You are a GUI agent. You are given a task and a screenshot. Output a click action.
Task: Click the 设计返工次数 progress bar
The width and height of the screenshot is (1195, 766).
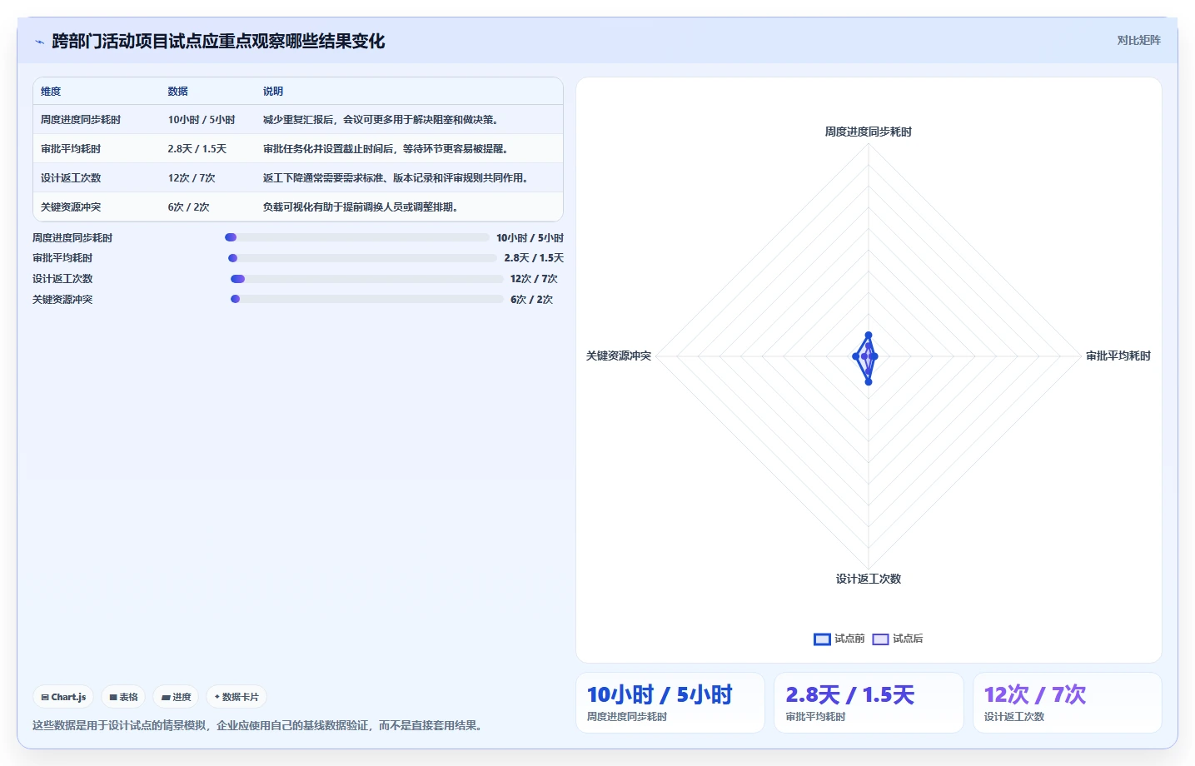tap(366, 279)
